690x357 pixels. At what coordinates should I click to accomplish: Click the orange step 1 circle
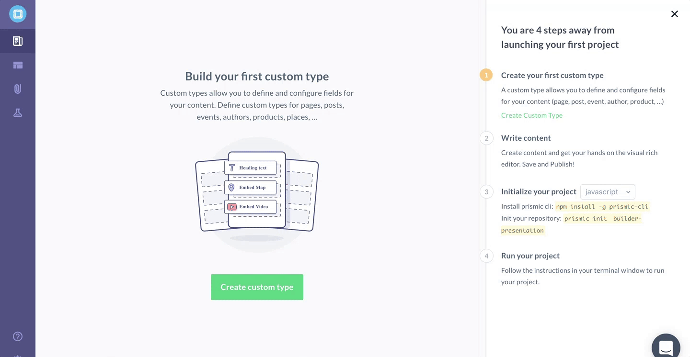(486, 75)
